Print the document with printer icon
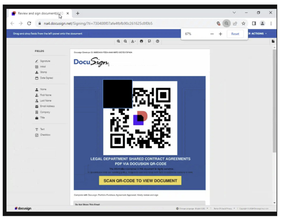This screenshot has width=282, height=220. point(141,41)
